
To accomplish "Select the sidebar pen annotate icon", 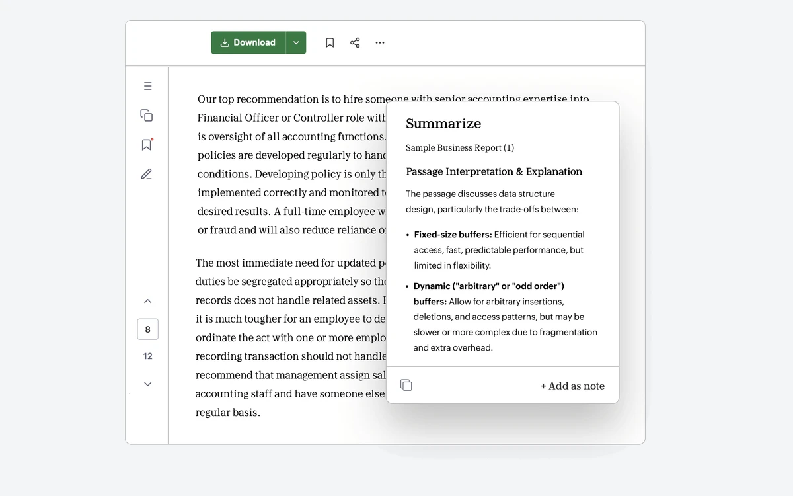I will (147, 174).
